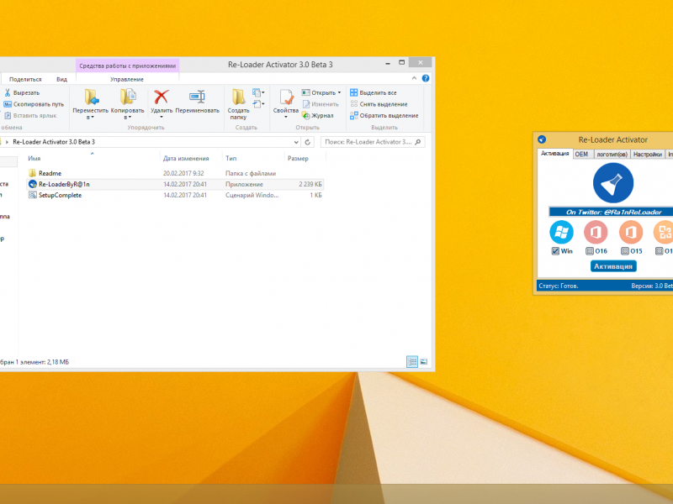Click the On Twitter @Ra1nReLoader banner
The height and width of the screenshot is (504, 673).
tap(613, 212)
